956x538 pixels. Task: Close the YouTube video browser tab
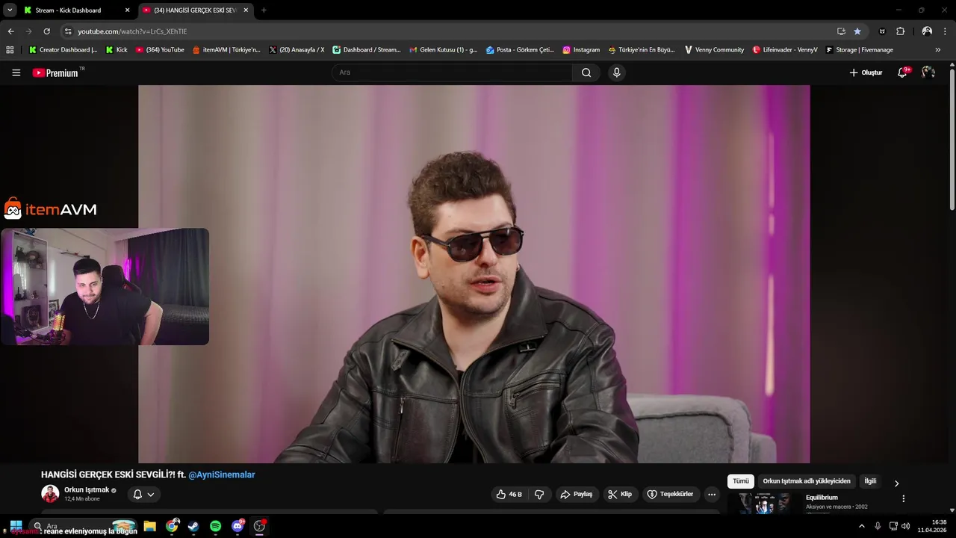click(x=246, y=10)
